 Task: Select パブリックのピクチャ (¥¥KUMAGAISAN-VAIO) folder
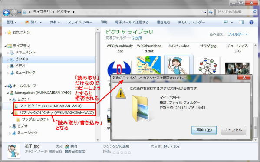56,112
